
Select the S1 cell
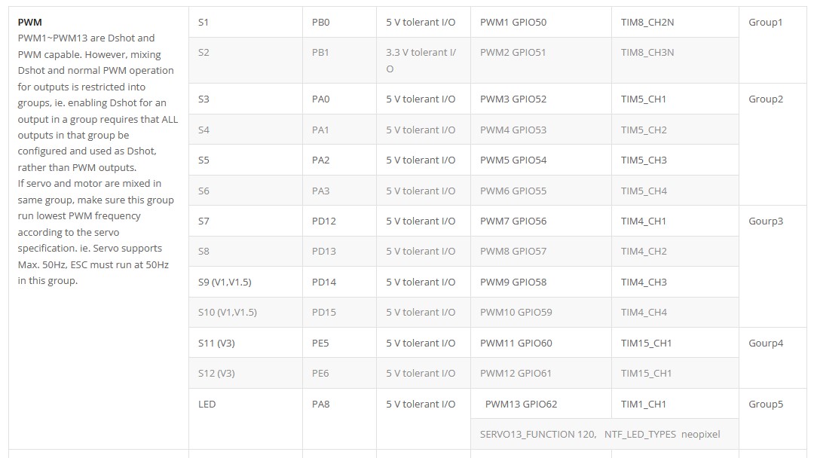(246, 23)
